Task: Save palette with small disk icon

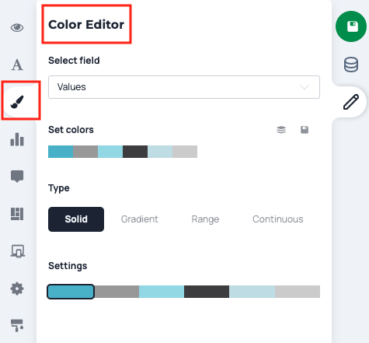Action: (305, 130)
